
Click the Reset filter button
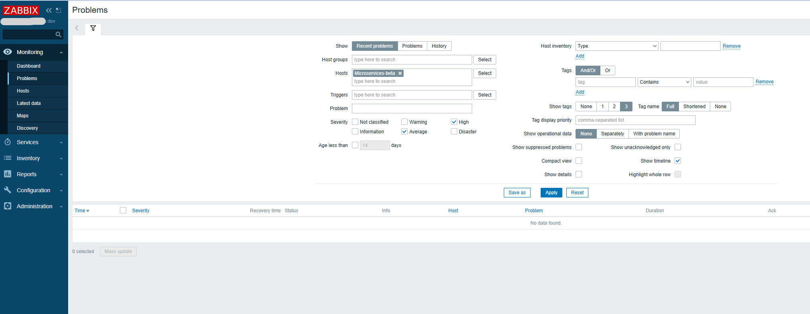(x=577, y=193)
